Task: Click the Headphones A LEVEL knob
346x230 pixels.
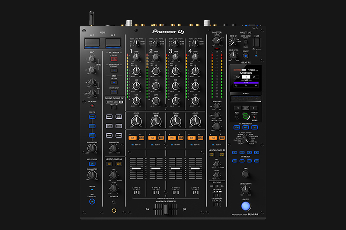Action: (114, 188)
